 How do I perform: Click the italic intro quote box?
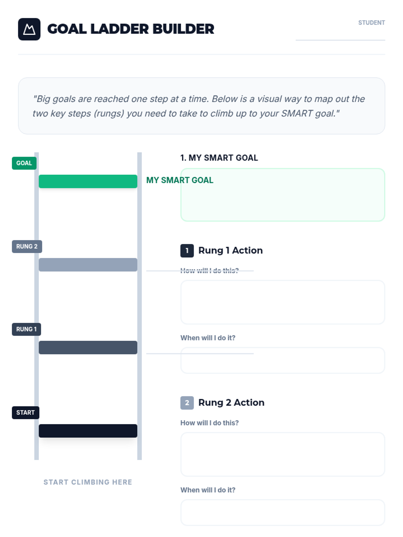201,106
